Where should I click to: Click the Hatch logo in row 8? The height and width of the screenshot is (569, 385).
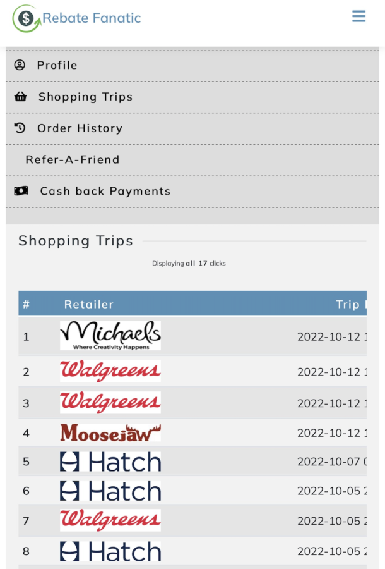(110, 551)
